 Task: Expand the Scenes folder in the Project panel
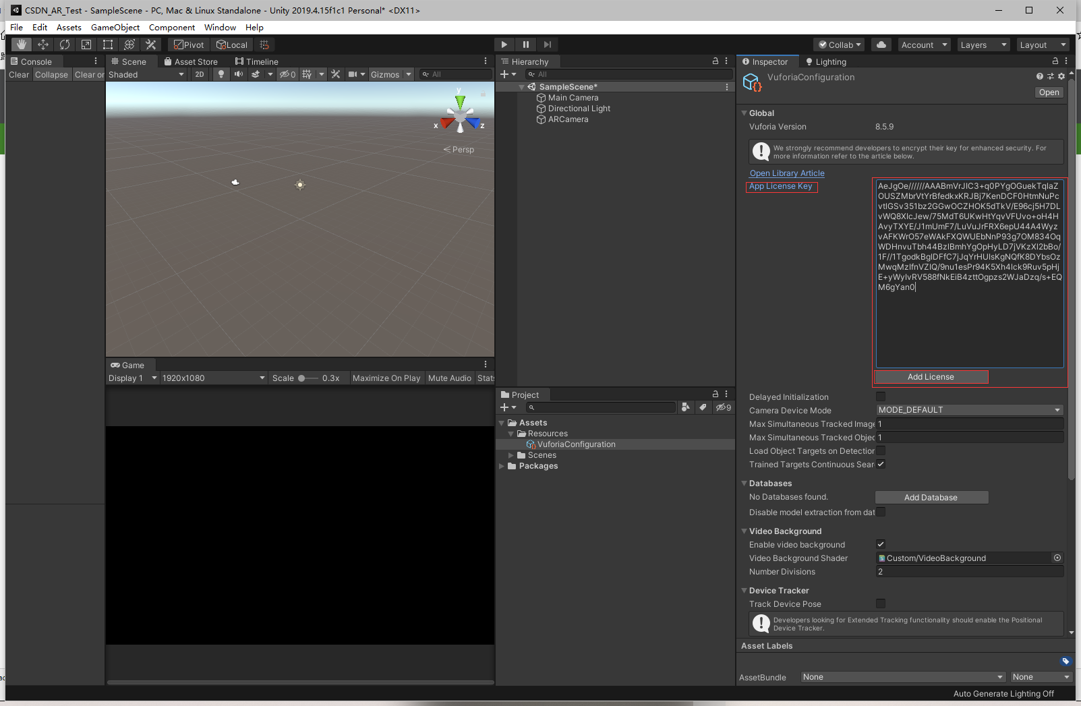click(510, 454)
